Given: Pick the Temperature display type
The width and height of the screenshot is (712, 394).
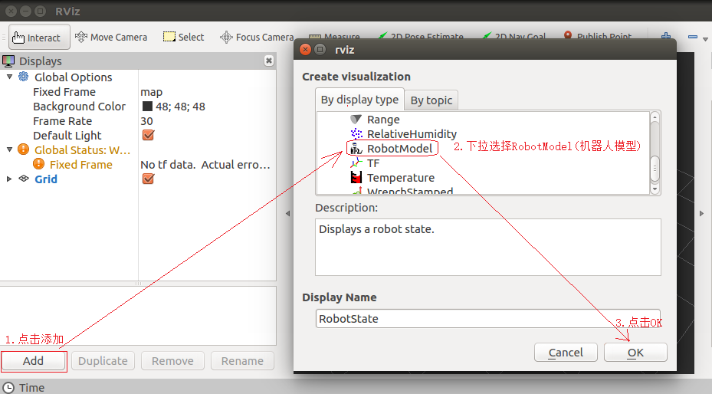Looking at the screenshot, I should pyautogui.click(x=400, y=178).
